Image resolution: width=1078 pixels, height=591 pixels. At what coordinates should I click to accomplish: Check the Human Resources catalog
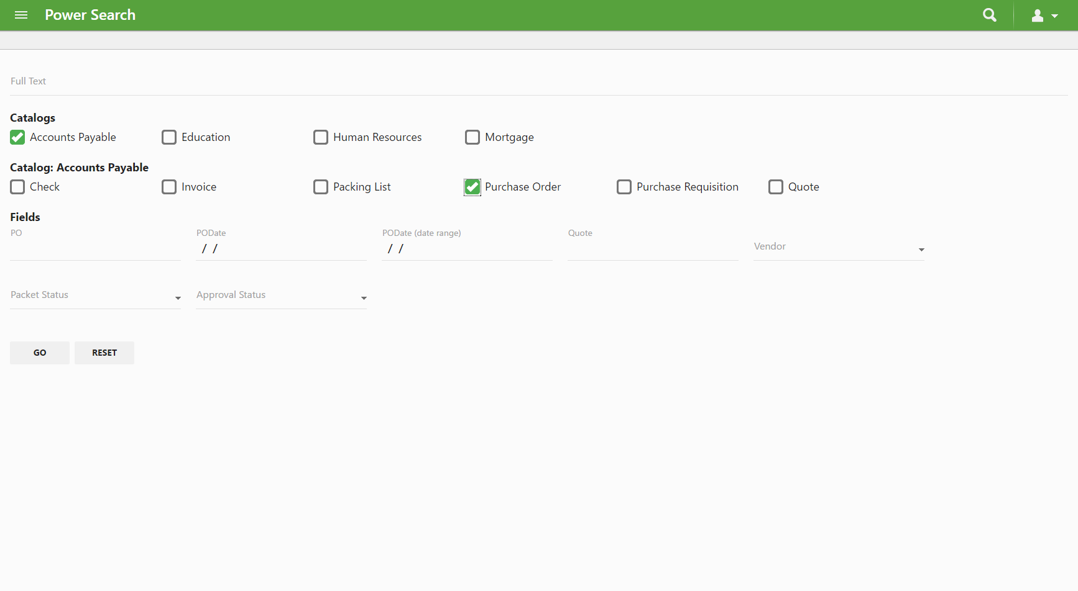pos(321,137)
